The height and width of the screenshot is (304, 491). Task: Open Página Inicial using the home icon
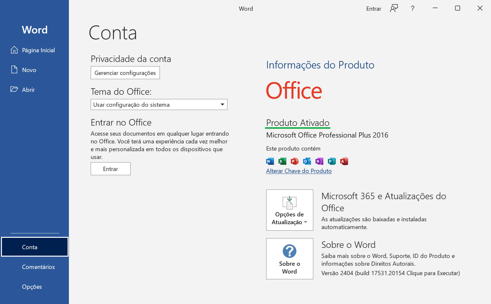coord(14,50)
